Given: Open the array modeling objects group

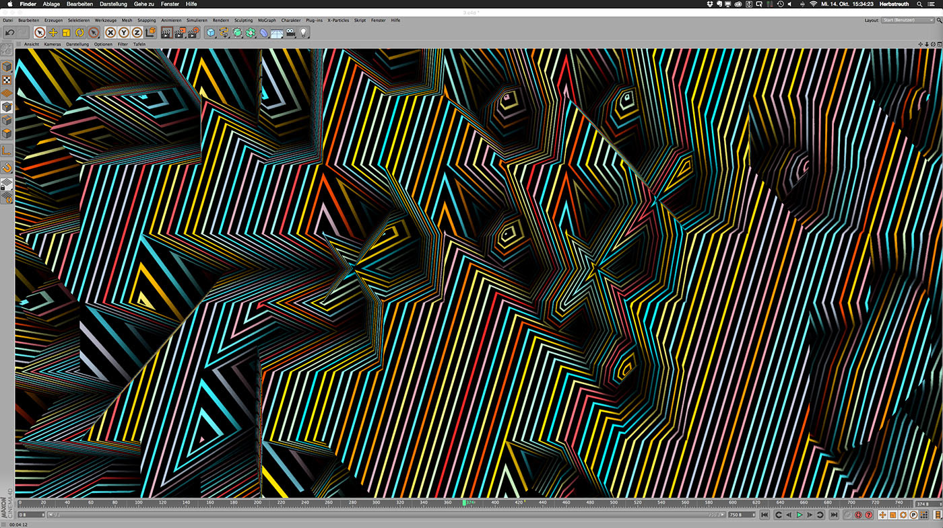Looking at the screenshot, I should 251,32.
